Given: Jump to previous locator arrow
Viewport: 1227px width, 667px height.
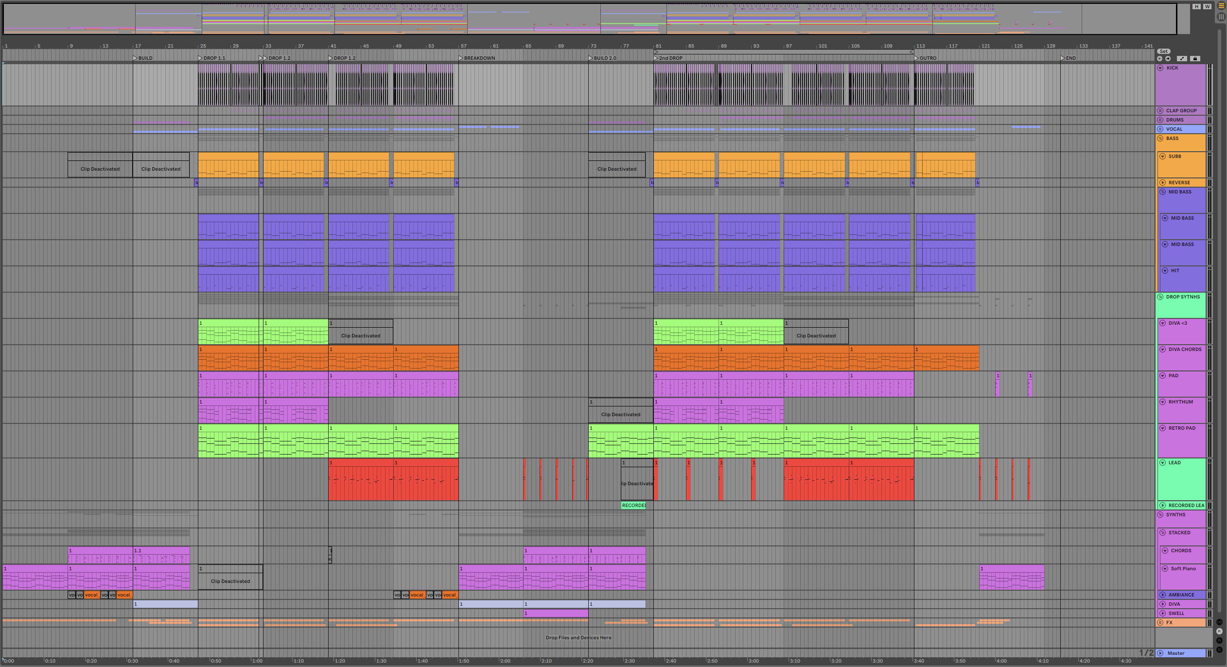Looking at the screenshot, I should (x=1160, y=59).
